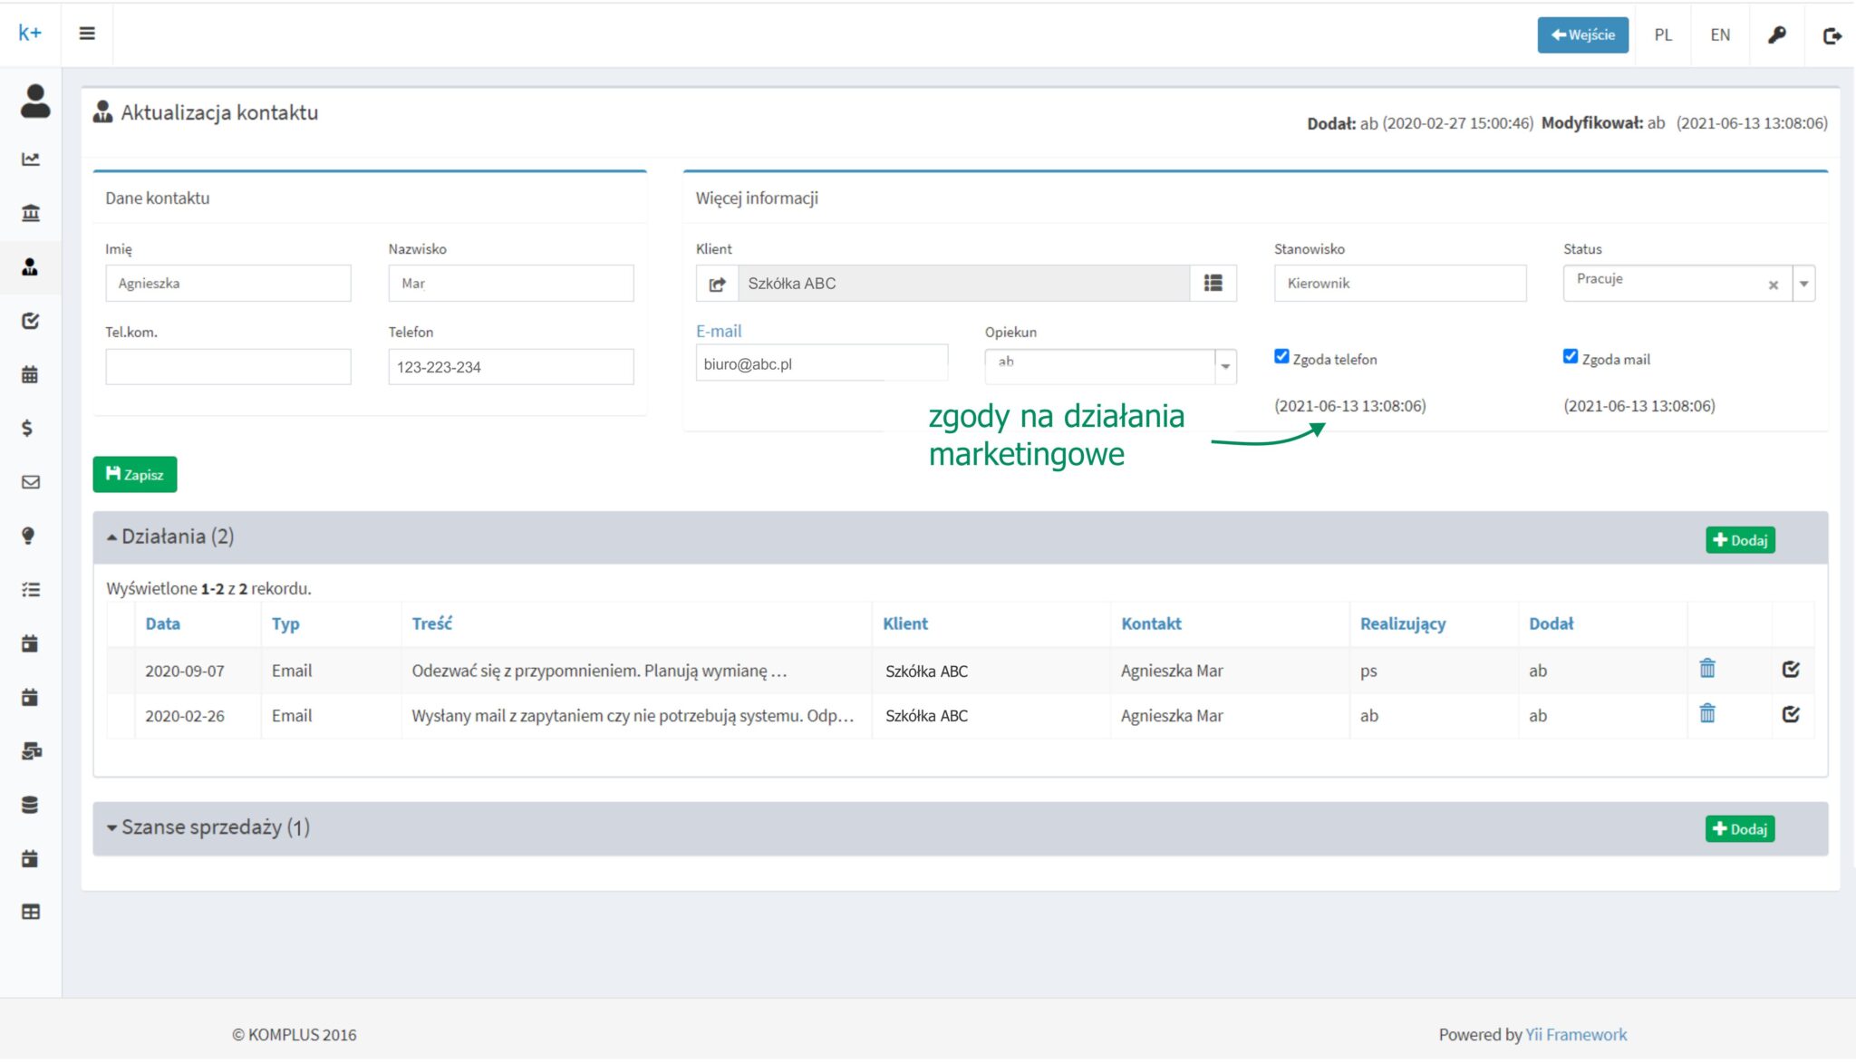Screen dimensions: 1856x1063
Task: Sort table by Data column
Action: [x=163, y=623]
